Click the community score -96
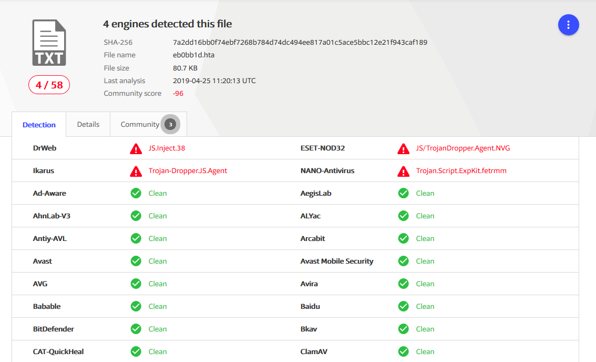The width and height of the screenshot is (596, 362). [178, 93]
